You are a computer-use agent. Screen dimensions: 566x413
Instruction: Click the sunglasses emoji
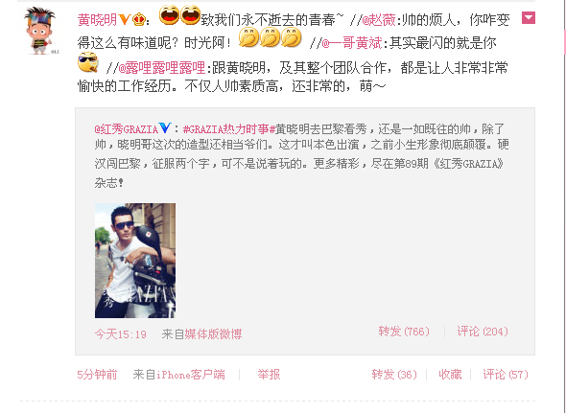pyautogui.click(x=87, y=62)
